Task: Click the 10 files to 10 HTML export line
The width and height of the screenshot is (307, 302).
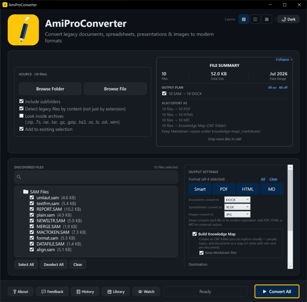Action: click(x=177, y=115)
